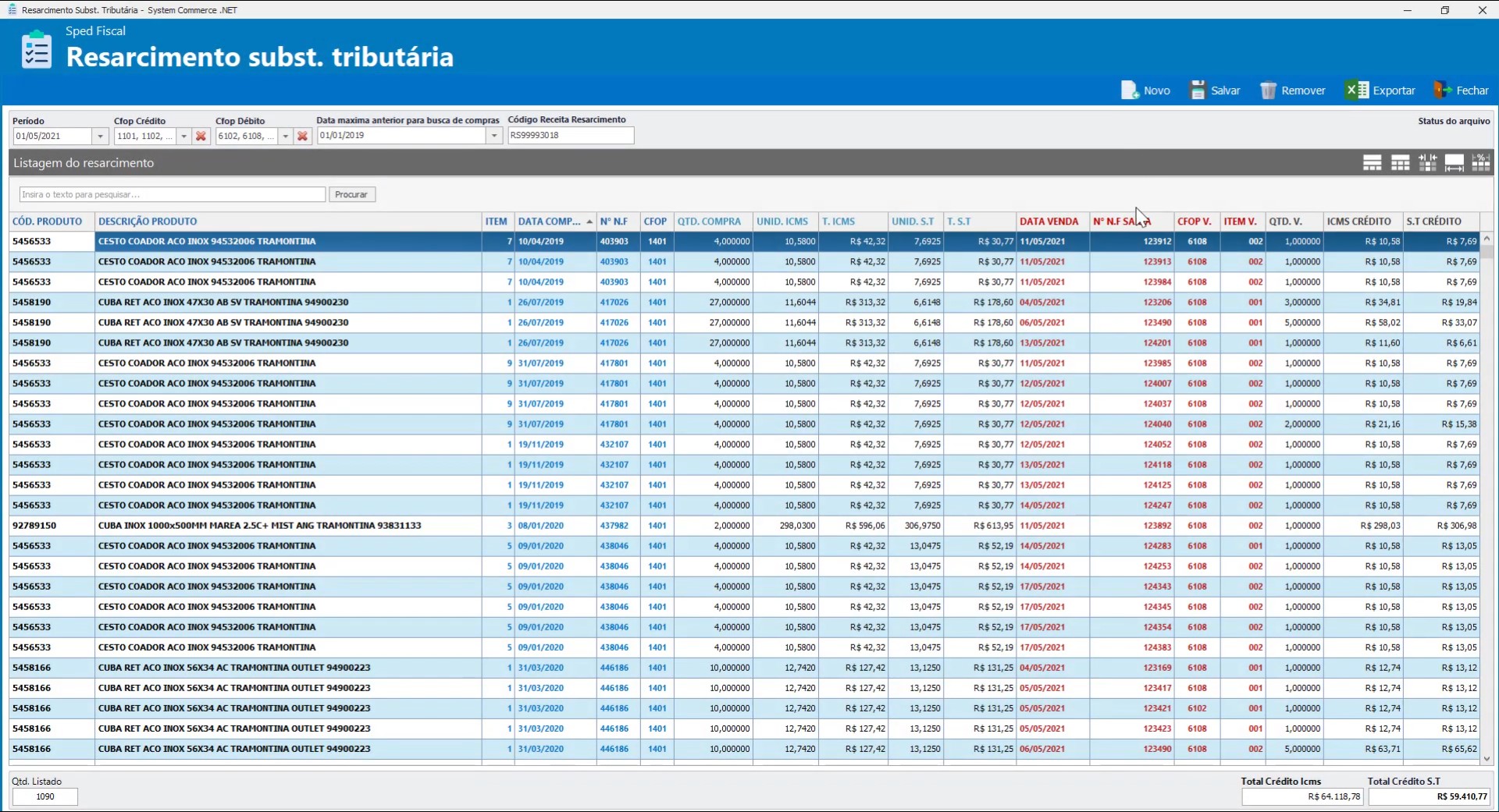Open the Data maxima anterior date dropdown

[494, 137]
